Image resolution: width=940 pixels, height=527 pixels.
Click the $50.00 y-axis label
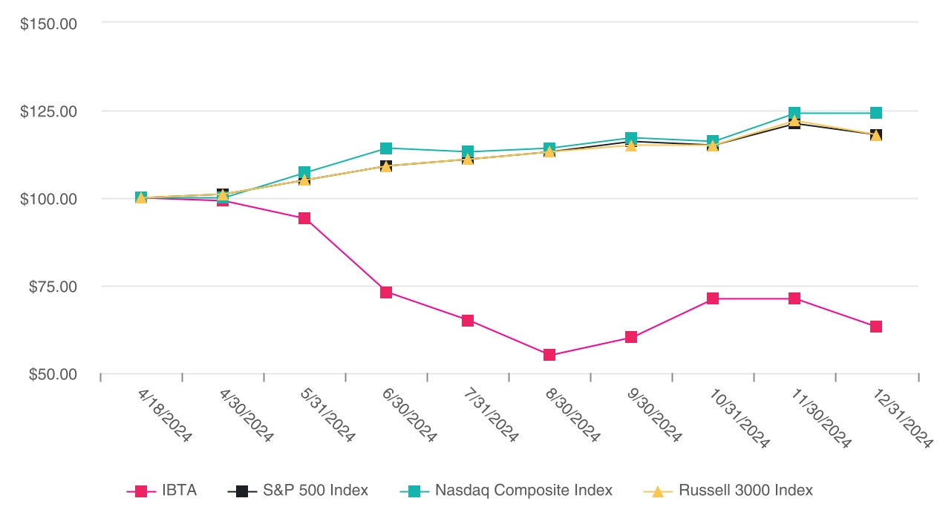click(52, 375)
